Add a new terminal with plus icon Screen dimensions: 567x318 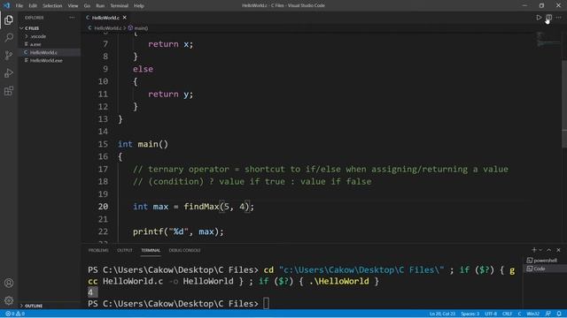click(x=533, y=250)
